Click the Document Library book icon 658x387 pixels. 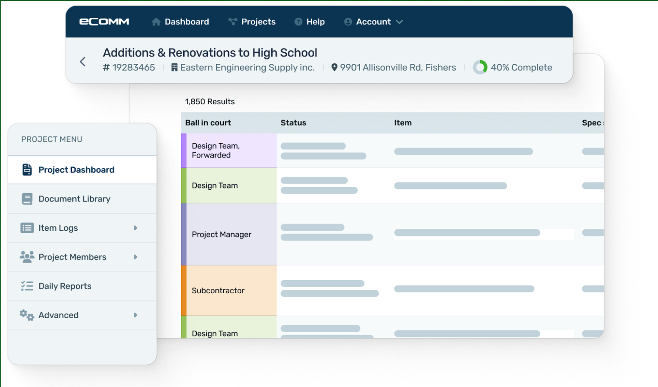(x=27, y=199)
